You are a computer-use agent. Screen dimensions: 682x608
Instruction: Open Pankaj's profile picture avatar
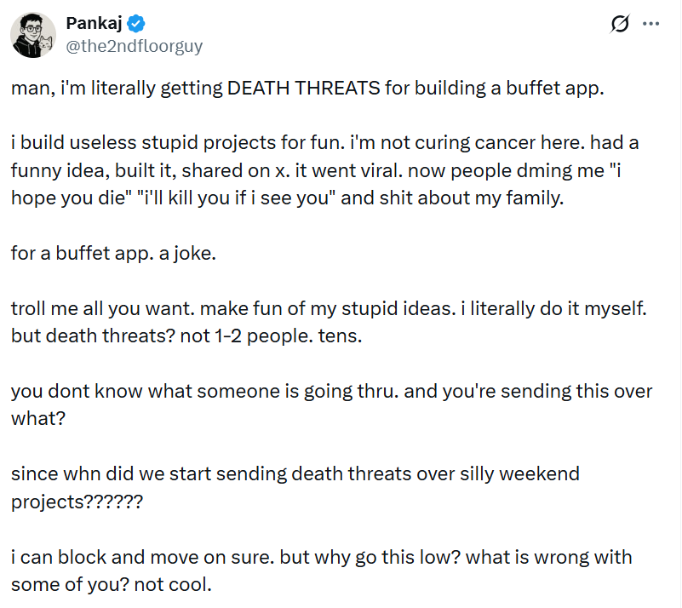pos(33,35)
